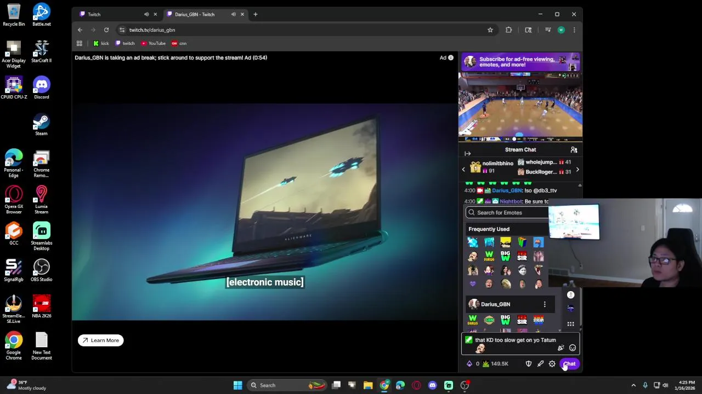The height and width of the screenshot is (394, 702).
Task: Mute audio on Darius_GBN tab
Action: tap(234, 14)
